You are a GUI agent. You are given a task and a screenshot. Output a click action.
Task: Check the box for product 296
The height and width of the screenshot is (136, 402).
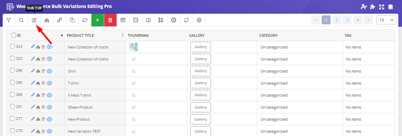(12, 71)
